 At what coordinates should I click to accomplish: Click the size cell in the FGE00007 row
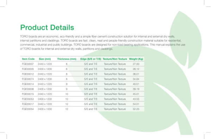(45, 64)
